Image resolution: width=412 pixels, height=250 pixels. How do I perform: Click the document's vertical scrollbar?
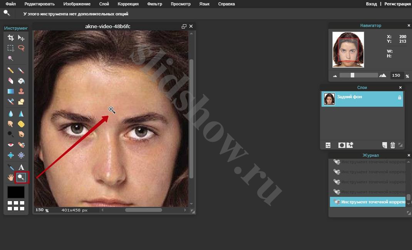click(191, 119)
